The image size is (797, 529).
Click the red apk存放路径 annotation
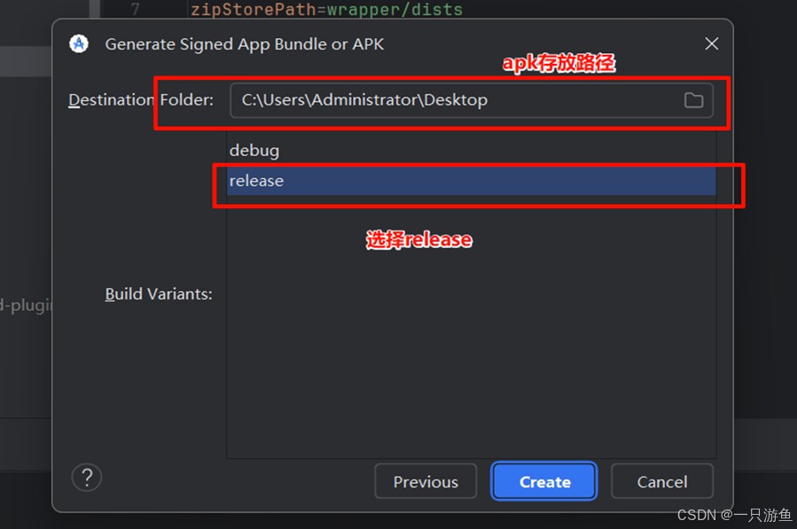[x=559, y=64]
